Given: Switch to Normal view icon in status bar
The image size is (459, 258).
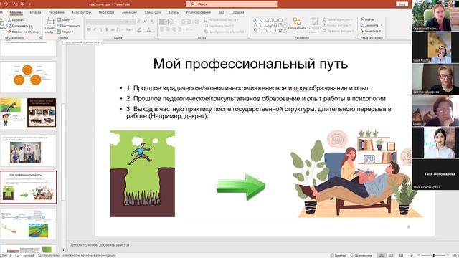Looking at the screenshot, I should click(x=381, y=255).
